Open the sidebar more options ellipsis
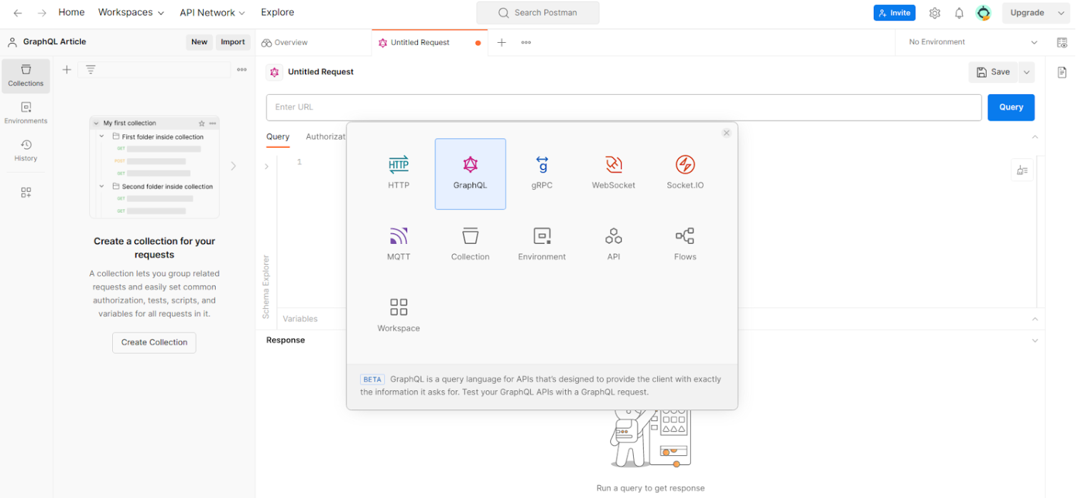The image size is (1076, 498). [242, 69]
